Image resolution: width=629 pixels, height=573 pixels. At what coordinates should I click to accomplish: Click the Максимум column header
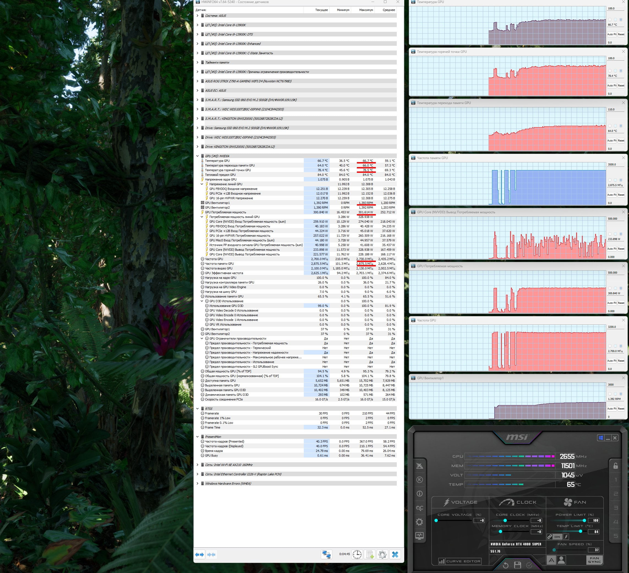(x=366, y=10)
